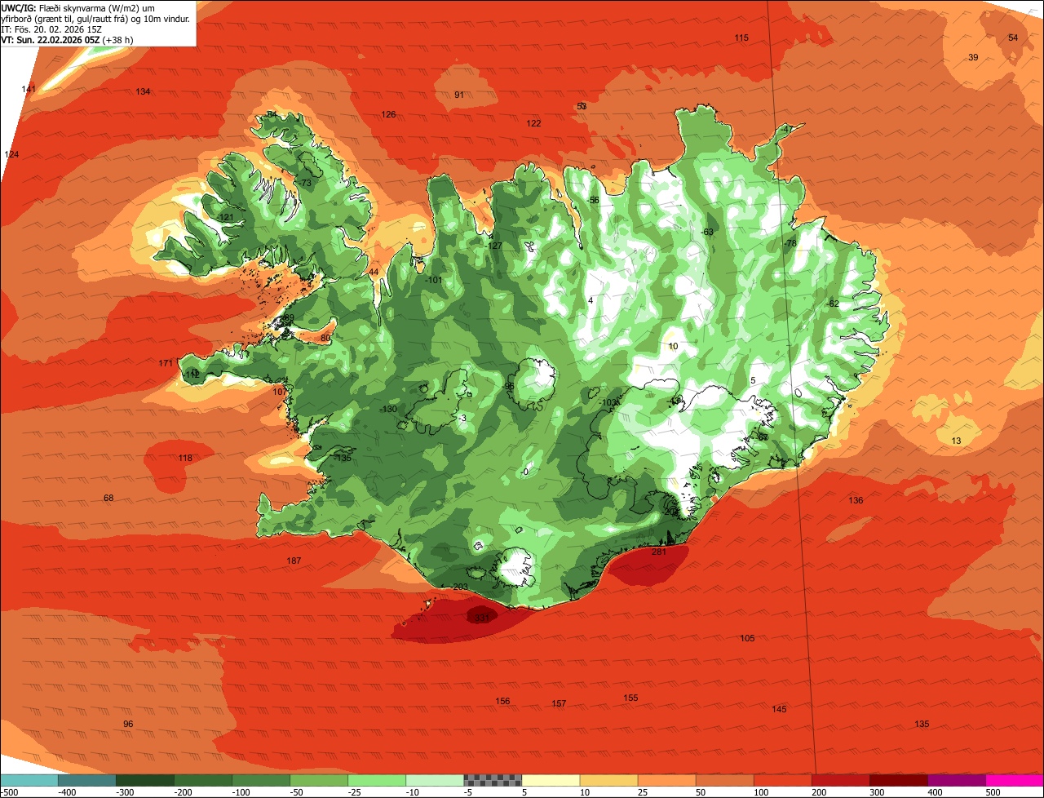Select the 135 value at the lower right

(x=922, y=724)
